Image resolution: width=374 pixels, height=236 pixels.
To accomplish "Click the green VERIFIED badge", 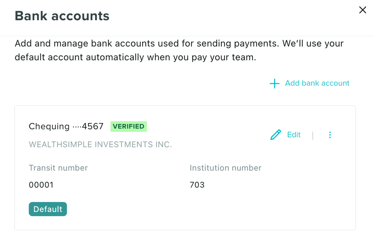I will coord(128,126).
